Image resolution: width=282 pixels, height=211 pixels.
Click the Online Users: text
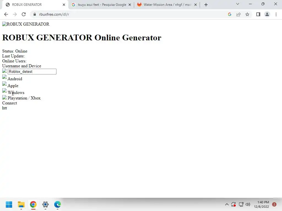tap(14, 61)
